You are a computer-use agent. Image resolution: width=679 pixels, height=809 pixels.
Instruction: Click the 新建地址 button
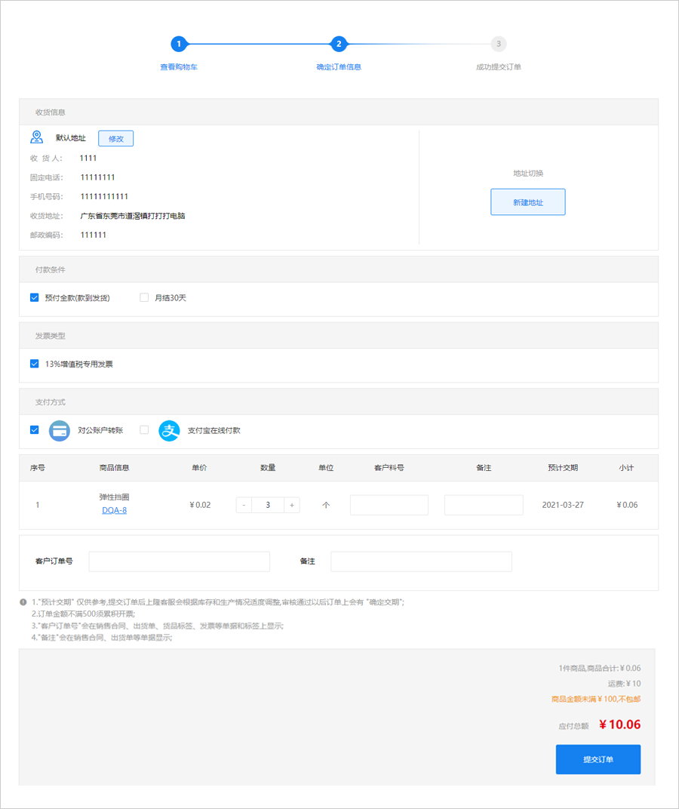tap(527, 202)
